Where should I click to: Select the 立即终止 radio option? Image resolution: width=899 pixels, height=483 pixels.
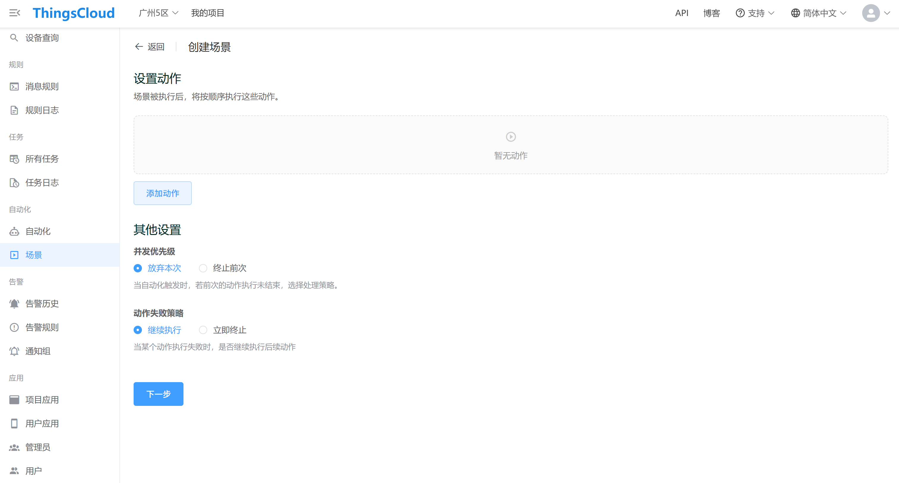[203, 330]
